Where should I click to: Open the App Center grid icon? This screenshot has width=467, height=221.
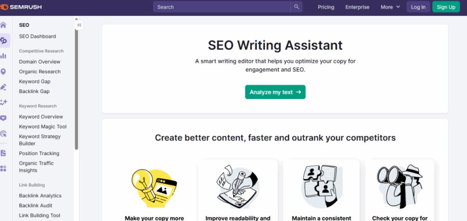tap(3, 169)
